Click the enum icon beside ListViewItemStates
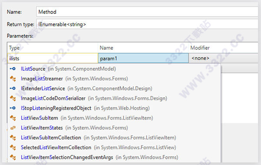 (x=13, y=128)
